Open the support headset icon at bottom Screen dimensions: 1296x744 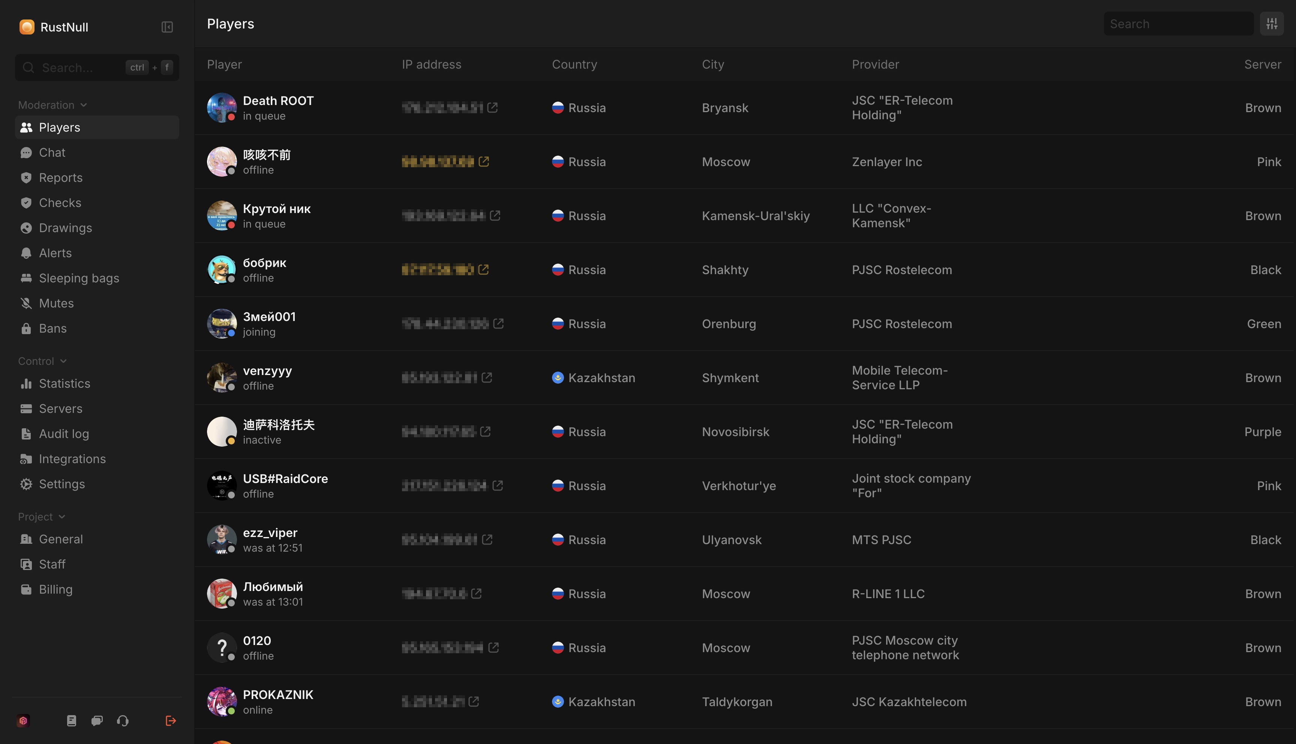[x=122, y=720]
